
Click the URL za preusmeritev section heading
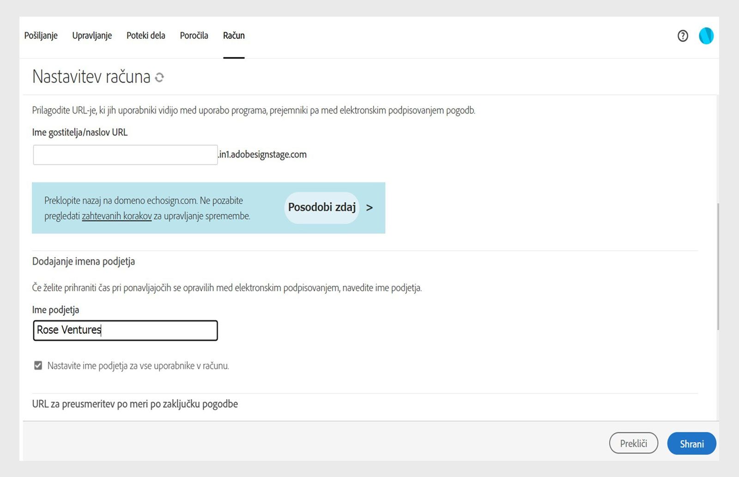click(x=135, y=404)
